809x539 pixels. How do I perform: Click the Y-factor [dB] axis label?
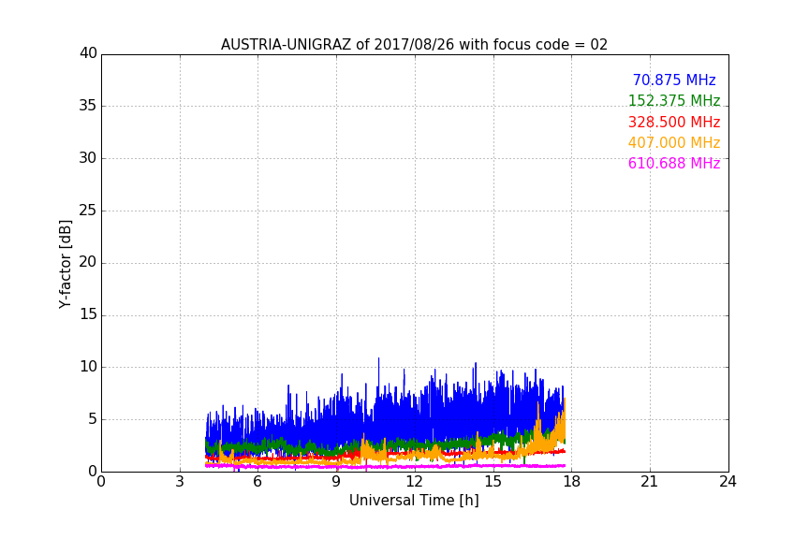pos(66,264)
